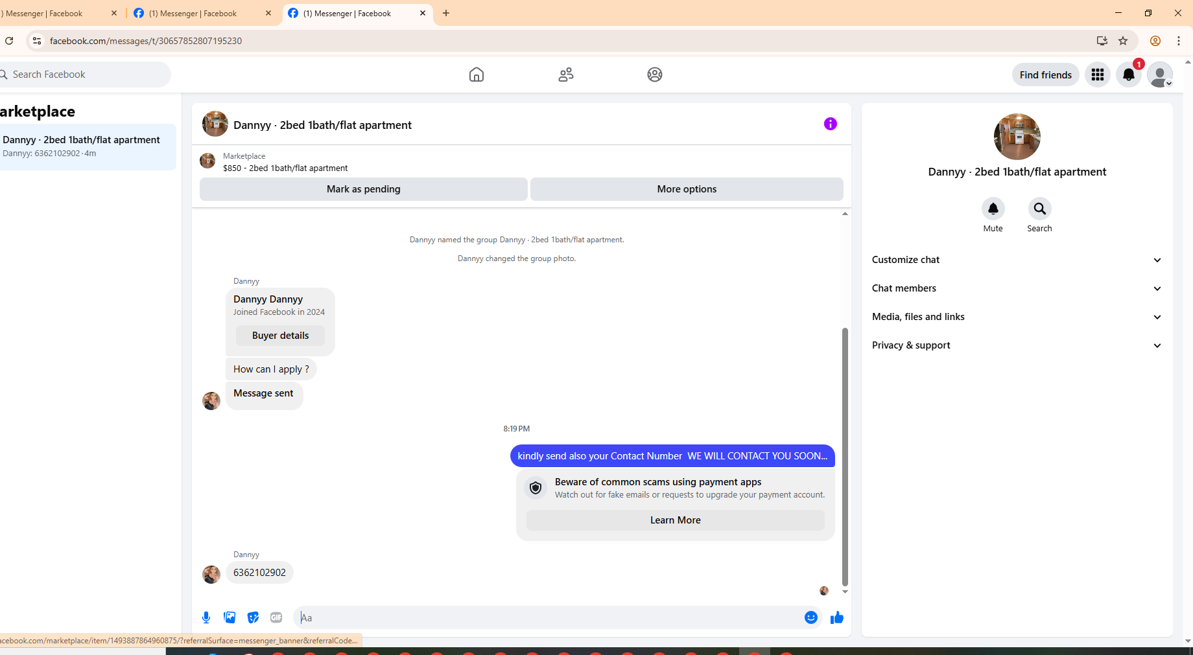Click Mark as pending button
Viewport: 1193px width, 655px height.
[364, 189]
